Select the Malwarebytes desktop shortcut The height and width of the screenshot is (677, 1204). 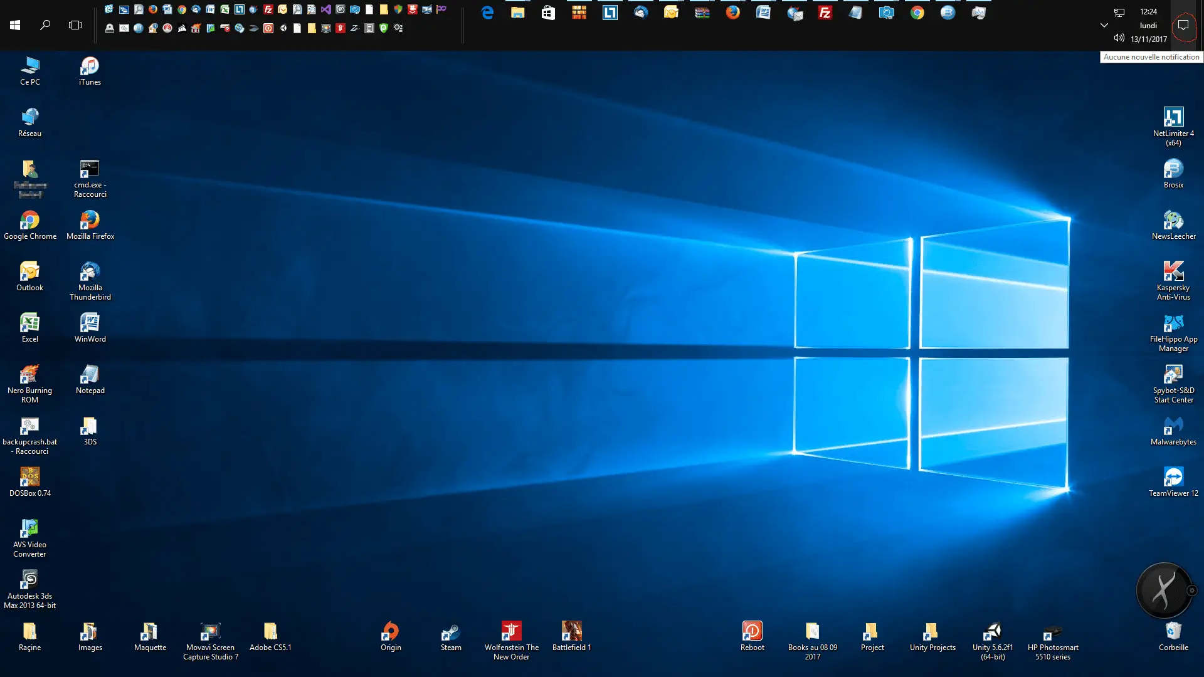1173,431
